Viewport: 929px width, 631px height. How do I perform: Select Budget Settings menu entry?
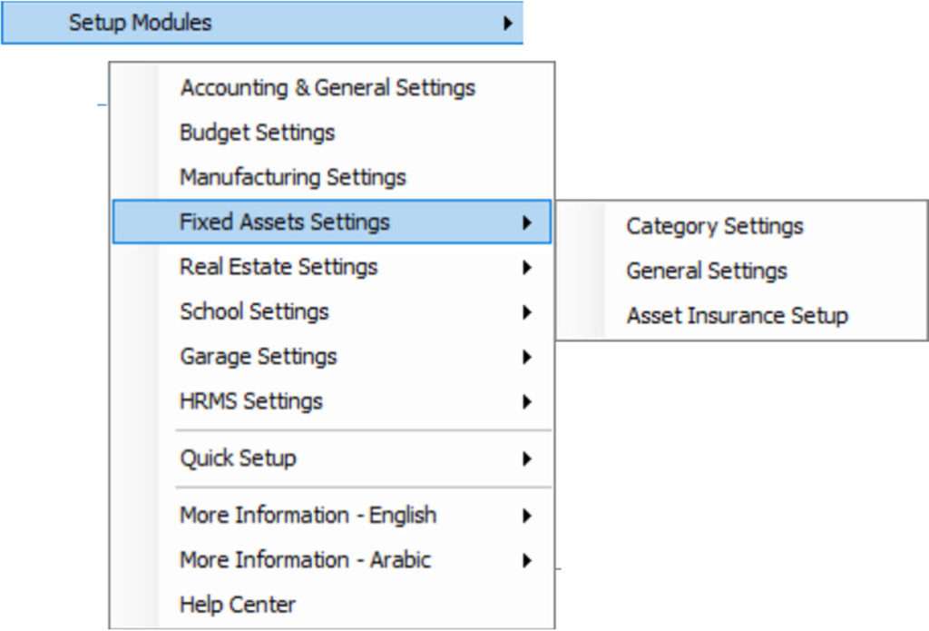(257, 133)
